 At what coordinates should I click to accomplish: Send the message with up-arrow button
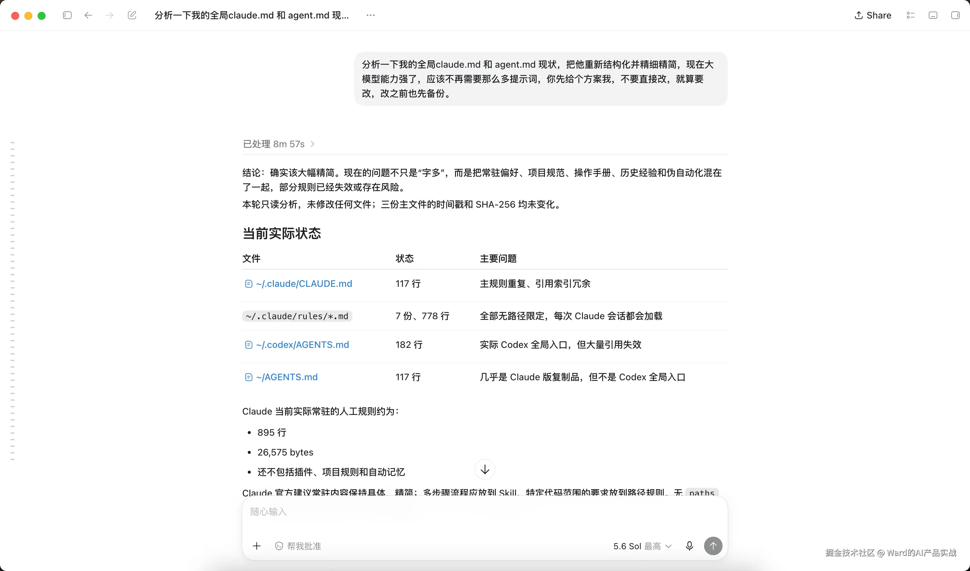[713, 546]
